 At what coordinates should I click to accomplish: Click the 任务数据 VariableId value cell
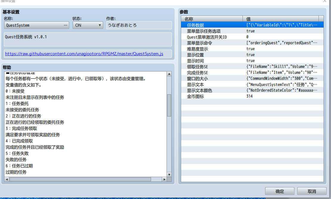tap(282, 25)
